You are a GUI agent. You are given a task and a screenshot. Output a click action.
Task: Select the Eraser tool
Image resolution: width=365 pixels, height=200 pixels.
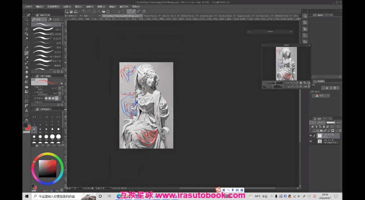click(26, 72)
